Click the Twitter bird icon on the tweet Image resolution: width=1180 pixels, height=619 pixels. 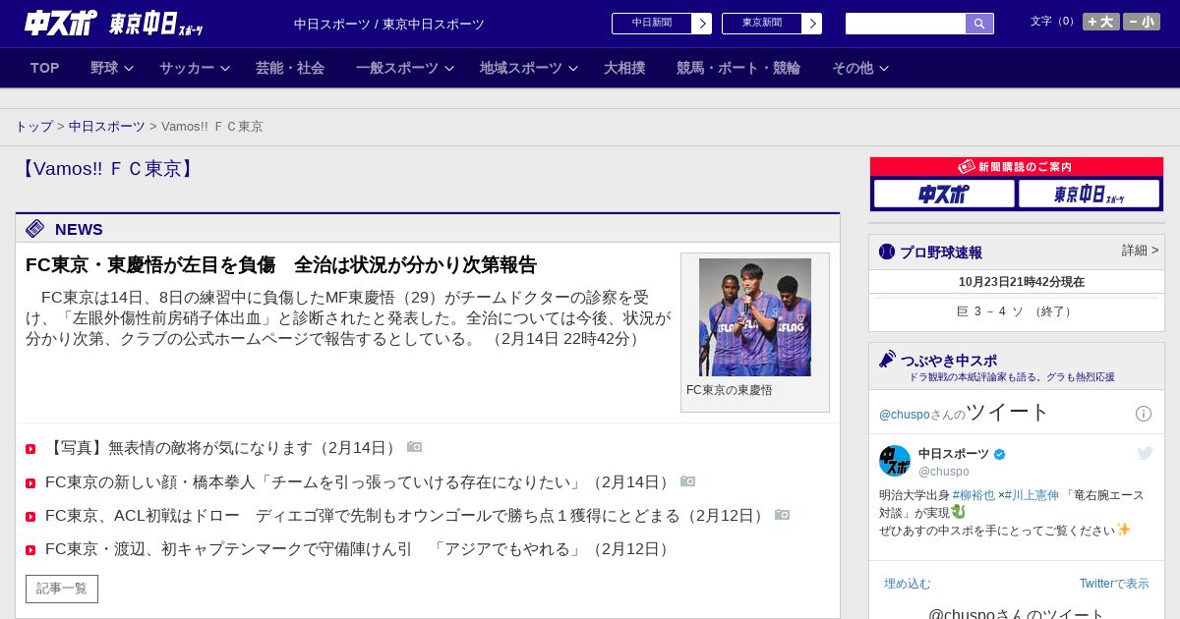1145,453
